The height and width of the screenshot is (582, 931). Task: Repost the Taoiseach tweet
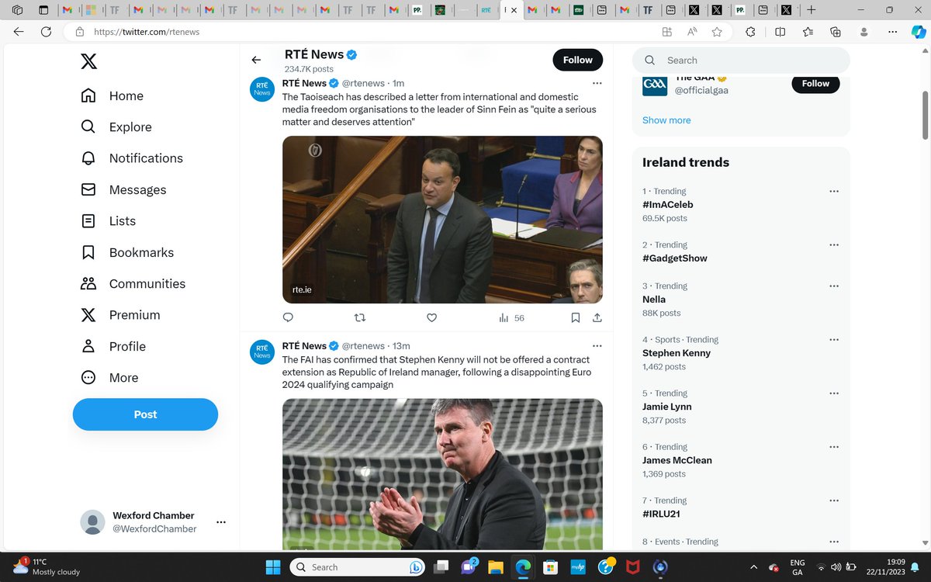360,317
